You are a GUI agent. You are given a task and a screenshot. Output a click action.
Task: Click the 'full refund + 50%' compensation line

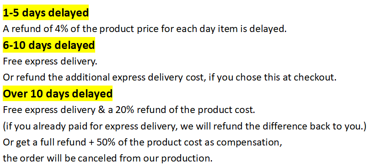pos(142,142)
